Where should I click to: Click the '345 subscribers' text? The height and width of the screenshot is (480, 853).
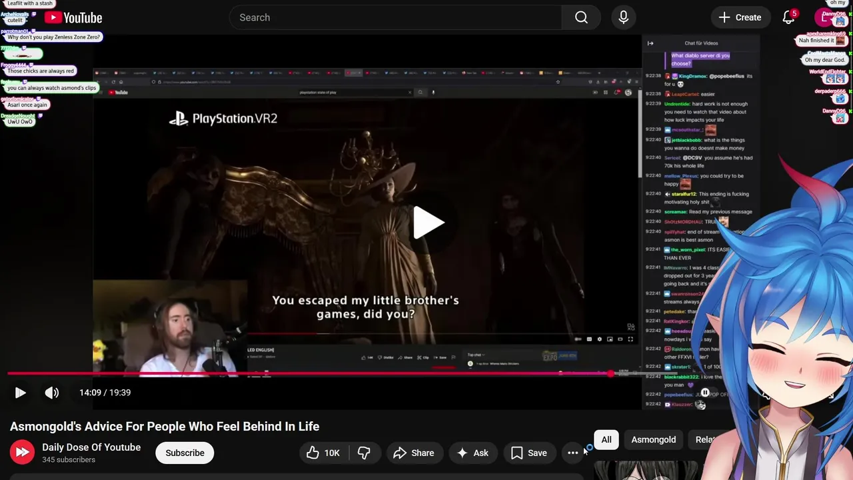[69, 460]
